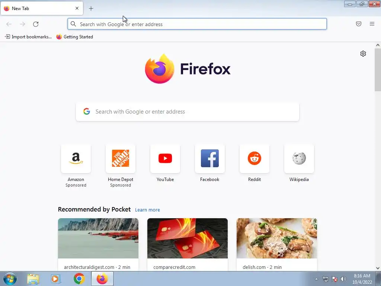Personalize new tab via gear icon
This screenshot has height=286, width=381.
click(x=363, y=54)
